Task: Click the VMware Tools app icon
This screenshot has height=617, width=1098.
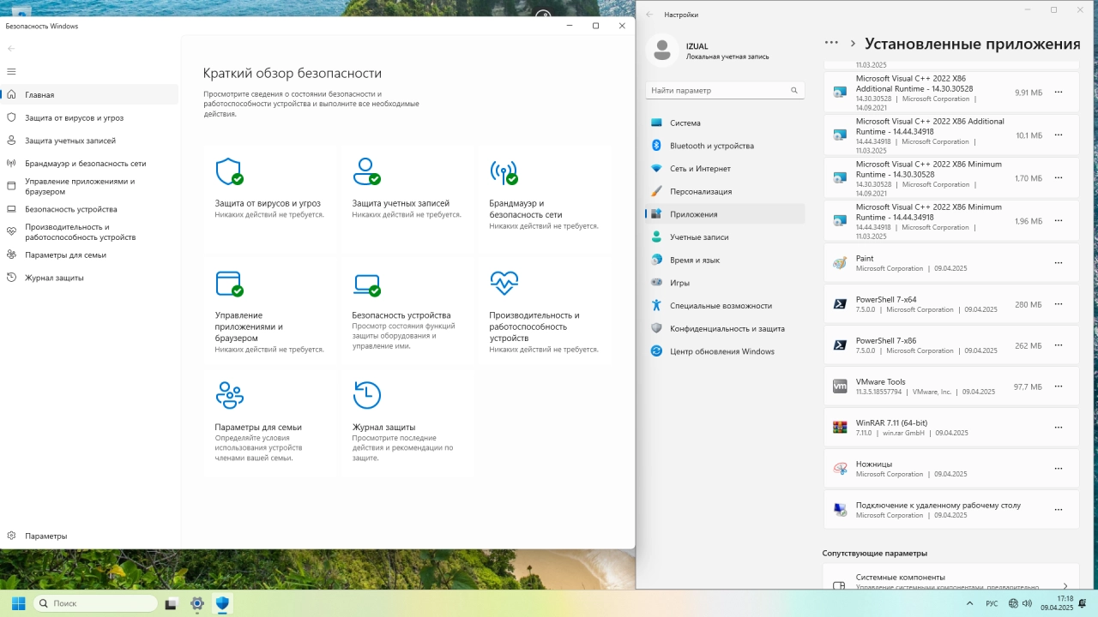Action: pyautogui.click(x=840, y=386)
